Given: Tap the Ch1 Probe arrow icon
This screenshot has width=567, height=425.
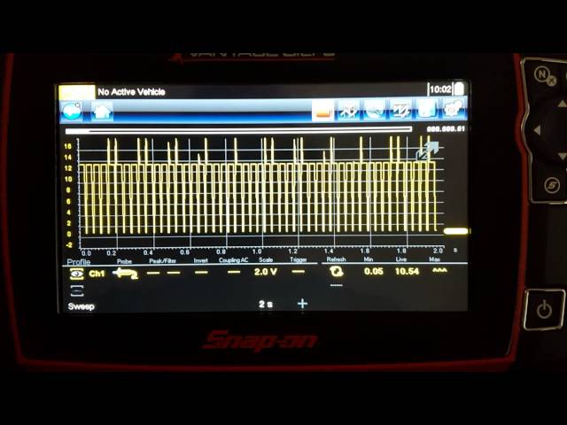Looking at the screenshot, I should tap(125, 274).
